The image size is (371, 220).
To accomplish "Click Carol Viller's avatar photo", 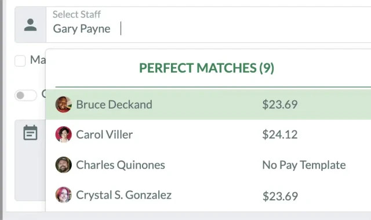I will 63,134.
